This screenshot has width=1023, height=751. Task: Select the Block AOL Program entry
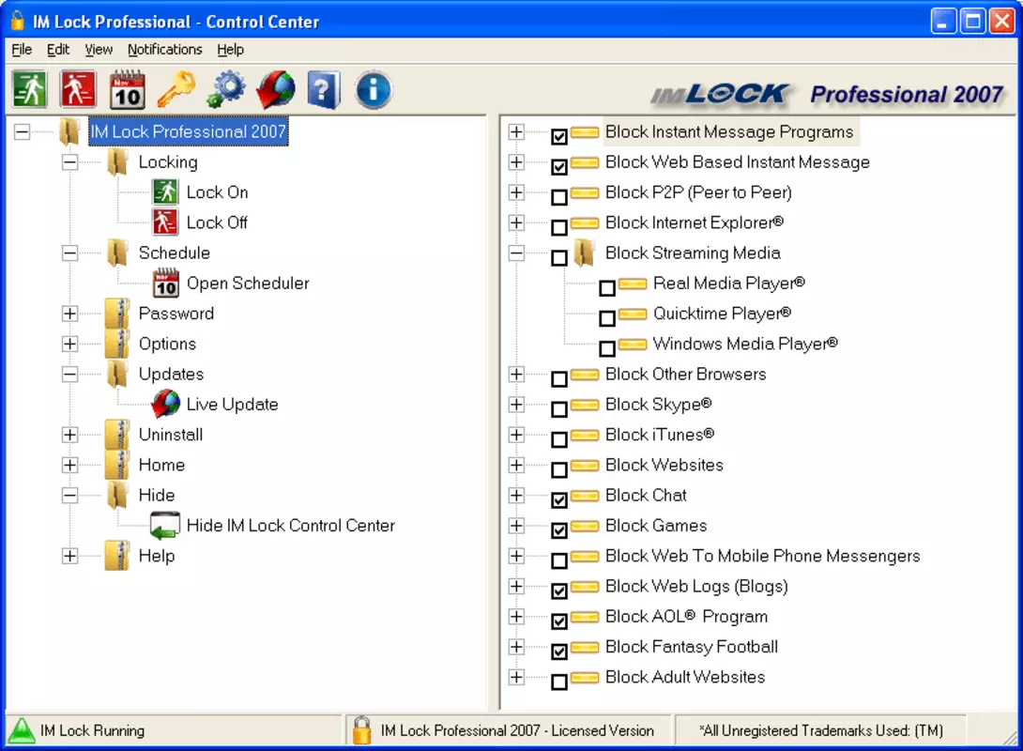click(686, 617)
